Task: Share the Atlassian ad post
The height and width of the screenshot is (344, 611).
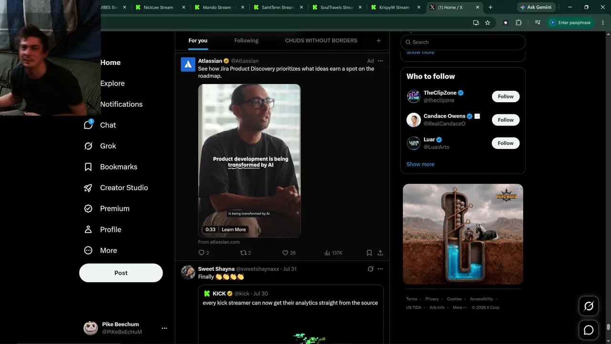Action: 380,253
